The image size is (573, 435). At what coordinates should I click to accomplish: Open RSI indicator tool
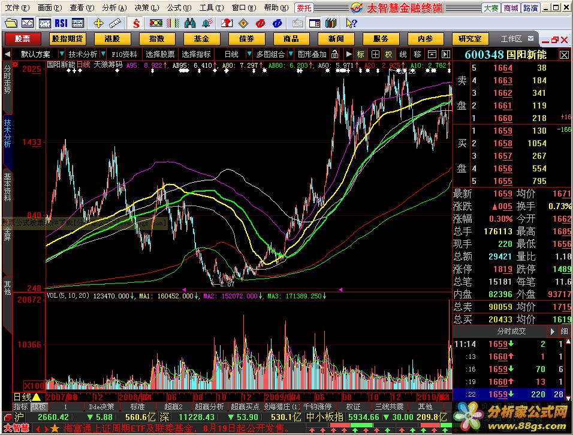click(61, 23)
